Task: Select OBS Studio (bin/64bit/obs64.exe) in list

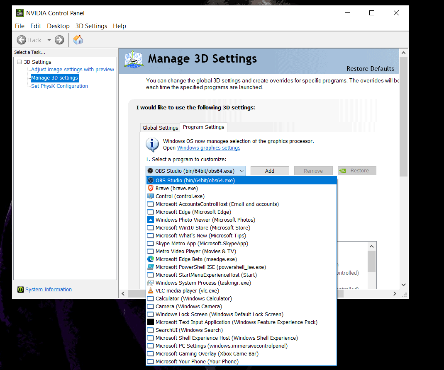Action: point(241,180)
